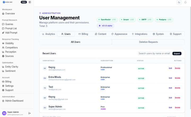Open the System tab
The image size is (191, 117).
(158, 34)
